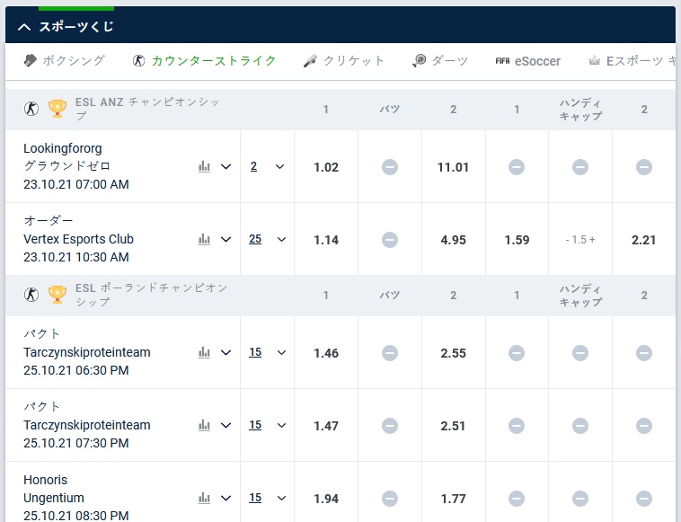The width and height of the screenshot is (681, 522).
Task: Open markets dropdown for 06:30 PM match
Action: 281,352
